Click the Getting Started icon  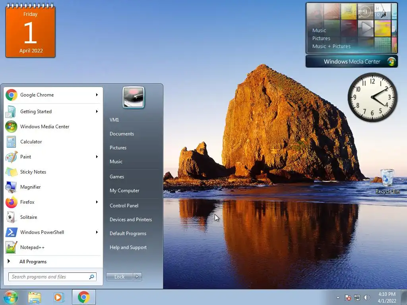(x=11, y=112)
